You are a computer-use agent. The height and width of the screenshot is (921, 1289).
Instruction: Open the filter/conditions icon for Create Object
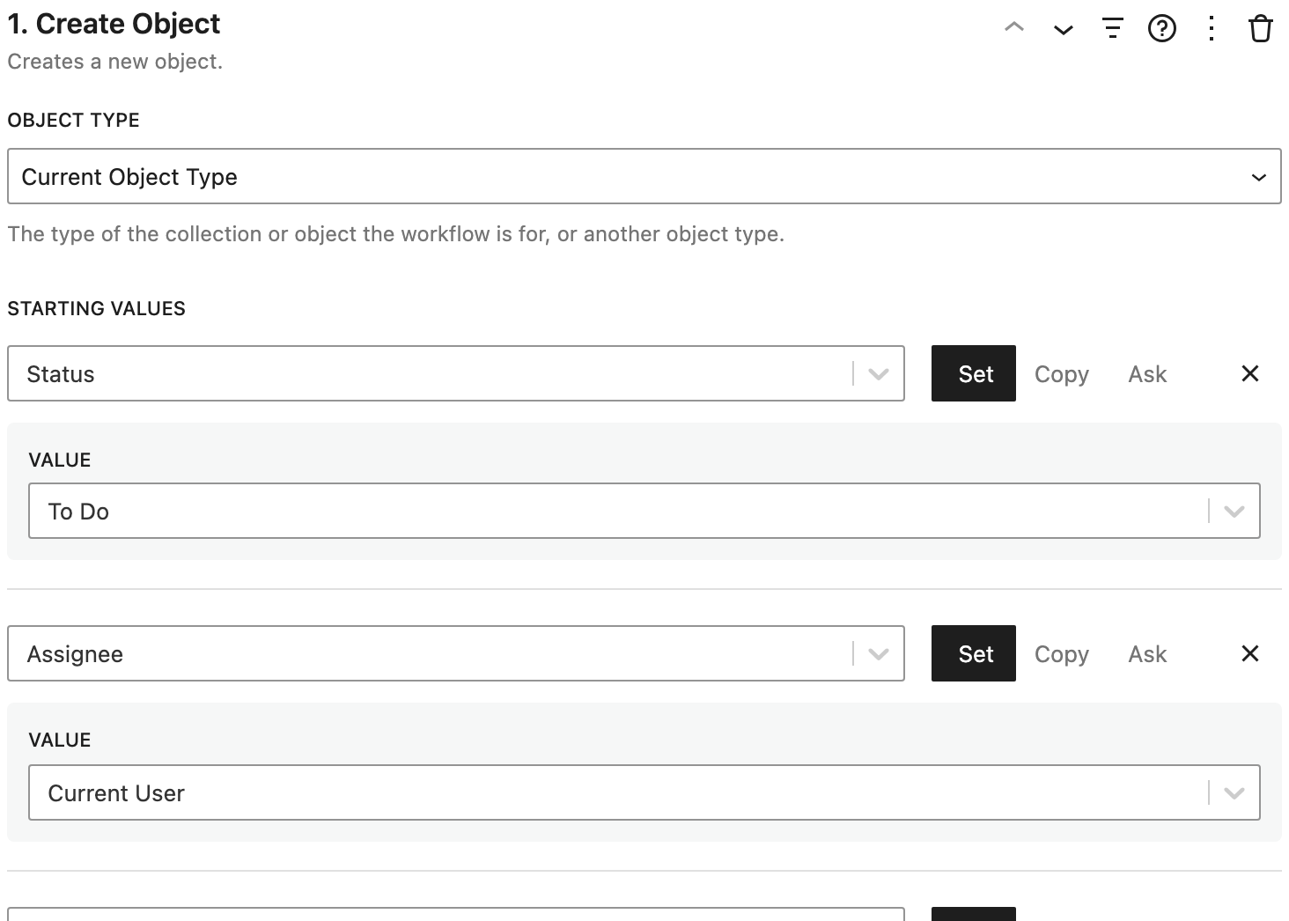tap(1113, 29)
